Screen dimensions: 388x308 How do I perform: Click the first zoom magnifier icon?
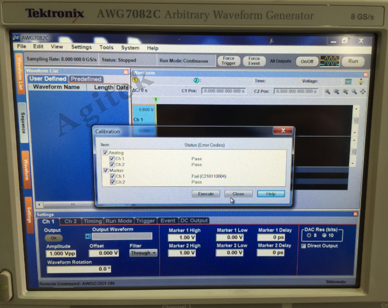tap(328, 91)
